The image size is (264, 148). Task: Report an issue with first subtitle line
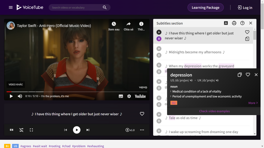pyautogui.click(x=247, y=39)
